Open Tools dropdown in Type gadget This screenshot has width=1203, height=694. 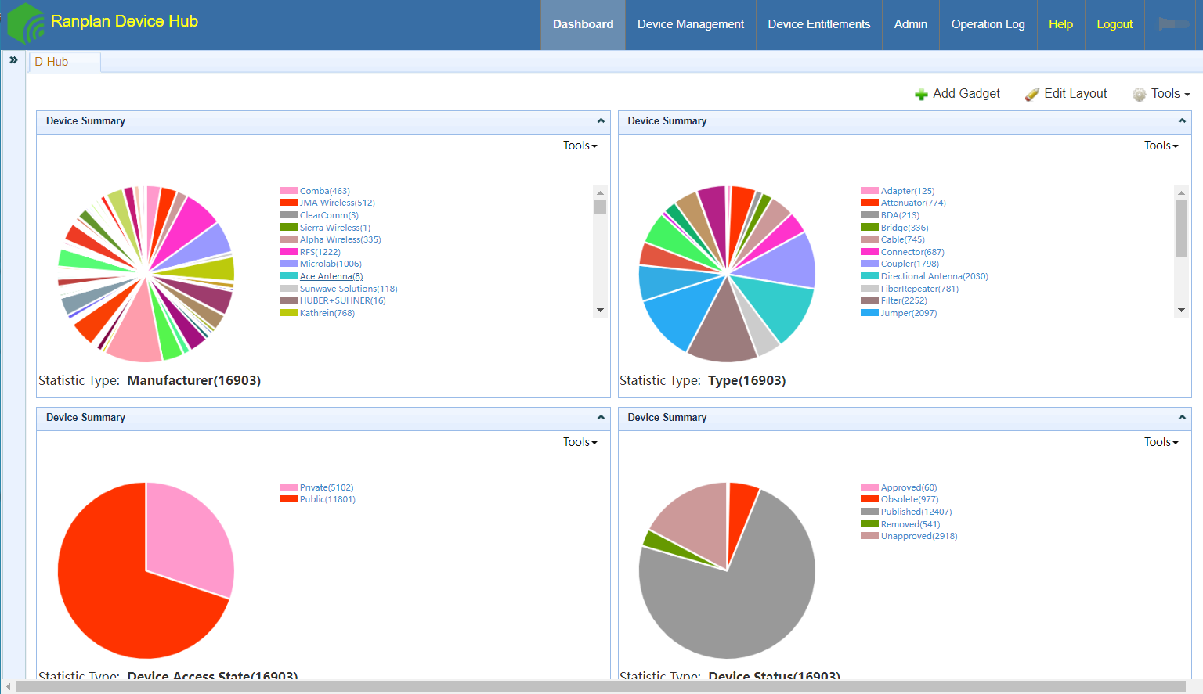(x=1161, y=146)
